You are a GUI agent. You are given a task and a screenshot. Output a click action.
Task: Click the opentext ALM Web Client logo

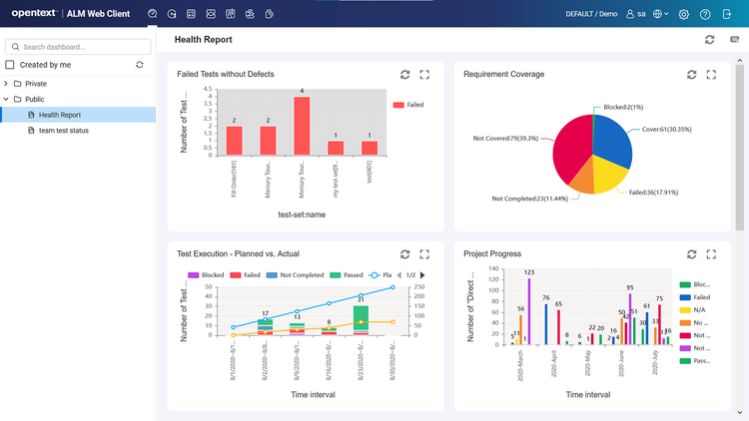(x=71, y=13)
